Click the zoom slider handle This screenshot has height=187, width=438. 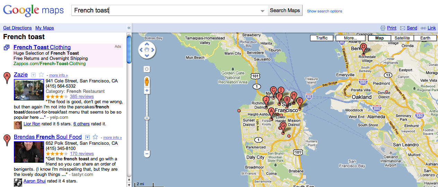(x=147, y=118)
